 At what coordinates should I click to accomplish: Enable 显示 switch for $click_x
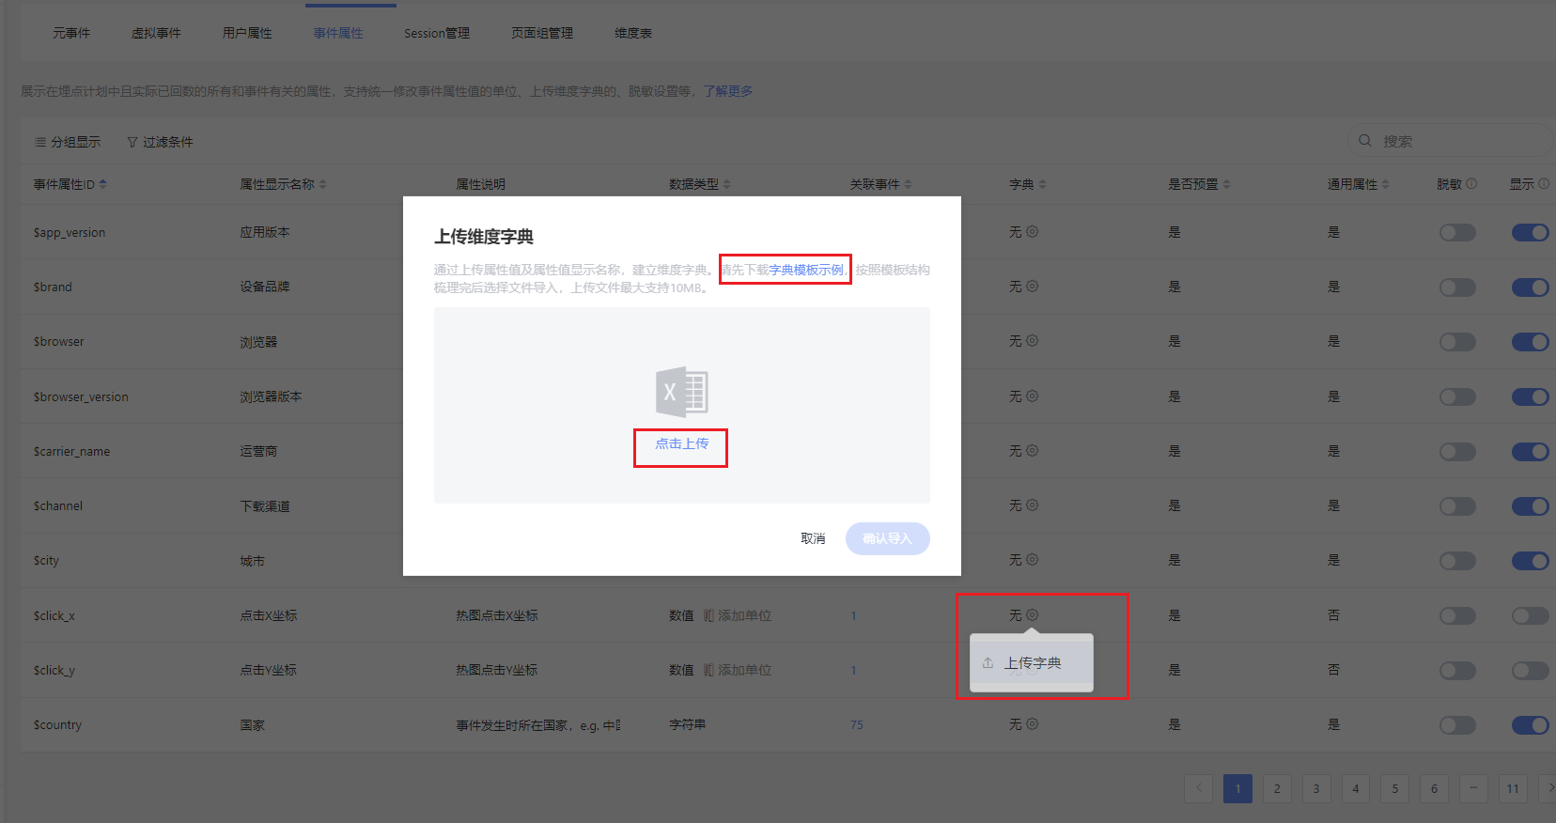coord(1530,615)
